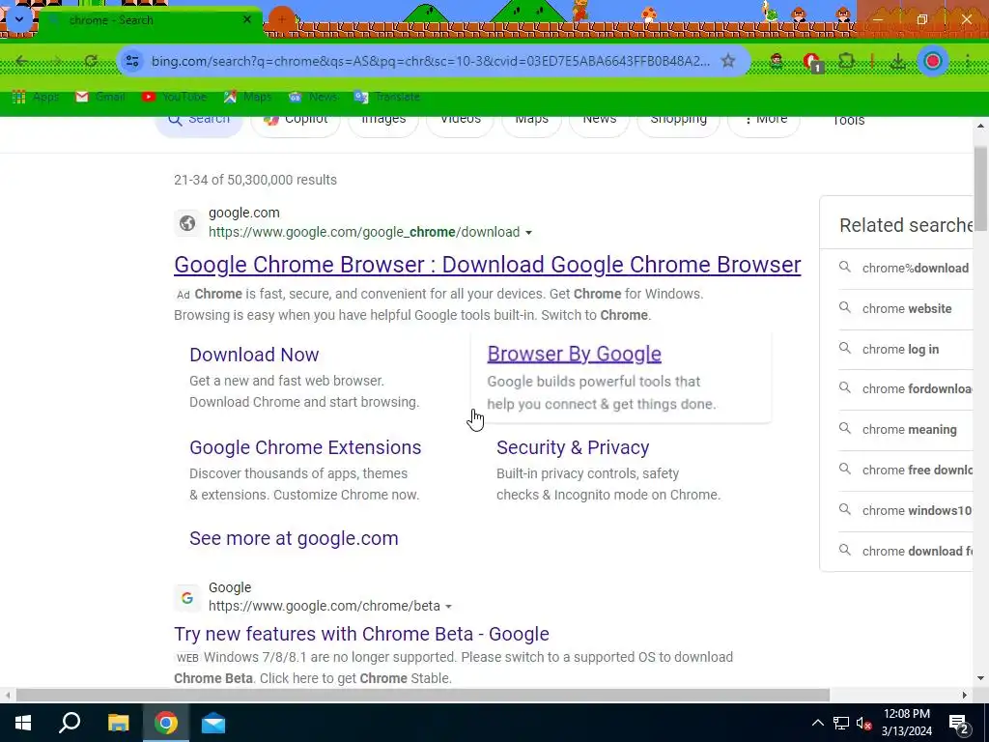
Task: Search related 'chrome log in'
Action: coord(906,349)
